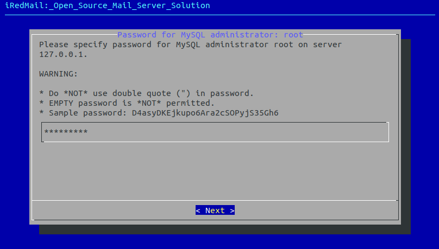The image size is (439, 249).
Task: Click the sample password D4asyDKEjkupo6Ara2cSOPyjS35Gh6
Action: point(205,112)
